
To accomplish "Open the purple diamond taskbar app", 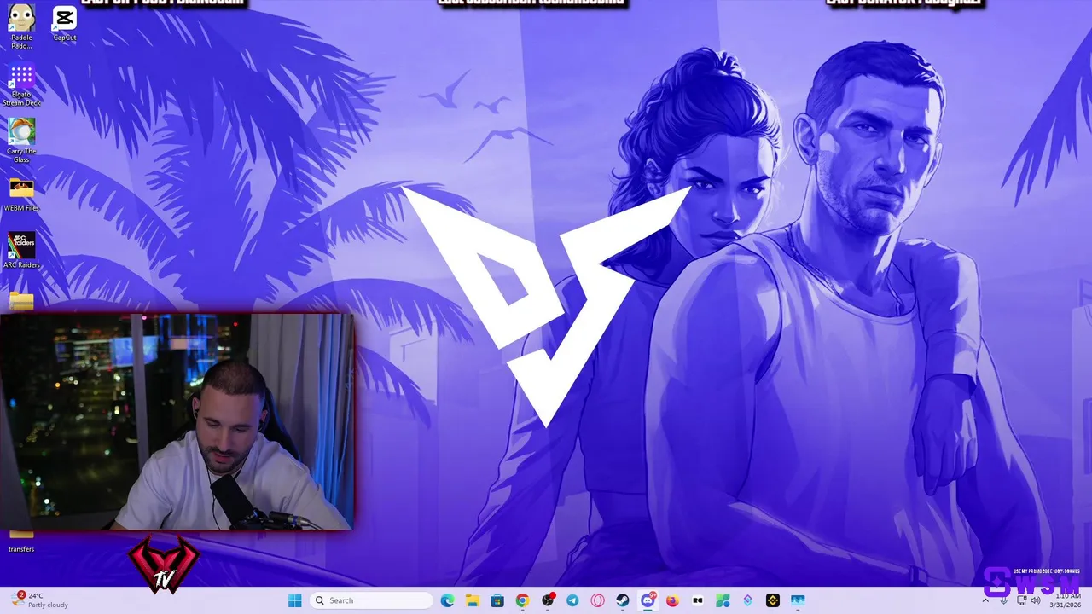I will click(748, 600).
